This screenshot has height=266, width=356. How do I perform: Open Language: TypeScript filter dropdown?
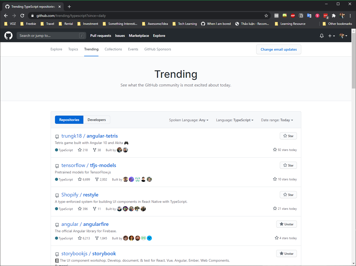point(235,120)
